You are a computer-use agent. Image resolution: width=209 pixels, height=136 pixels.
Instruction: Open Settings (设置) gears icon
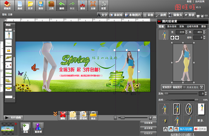[104, 5]
